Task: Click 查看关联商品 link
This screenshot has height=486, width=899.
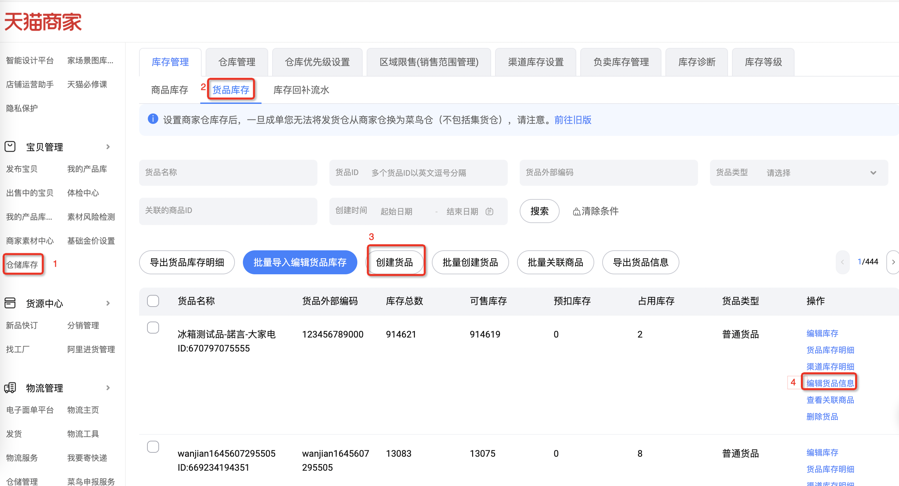Action: click(x=830, y=400)
